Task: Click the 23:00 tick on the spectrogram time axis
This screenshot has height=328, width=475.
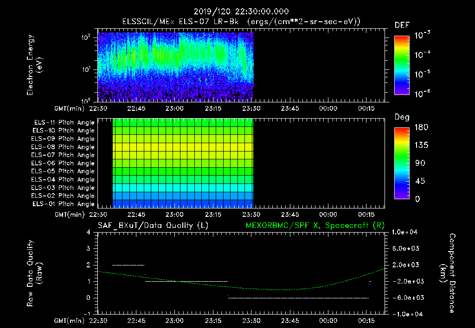Action: point(174,108)
